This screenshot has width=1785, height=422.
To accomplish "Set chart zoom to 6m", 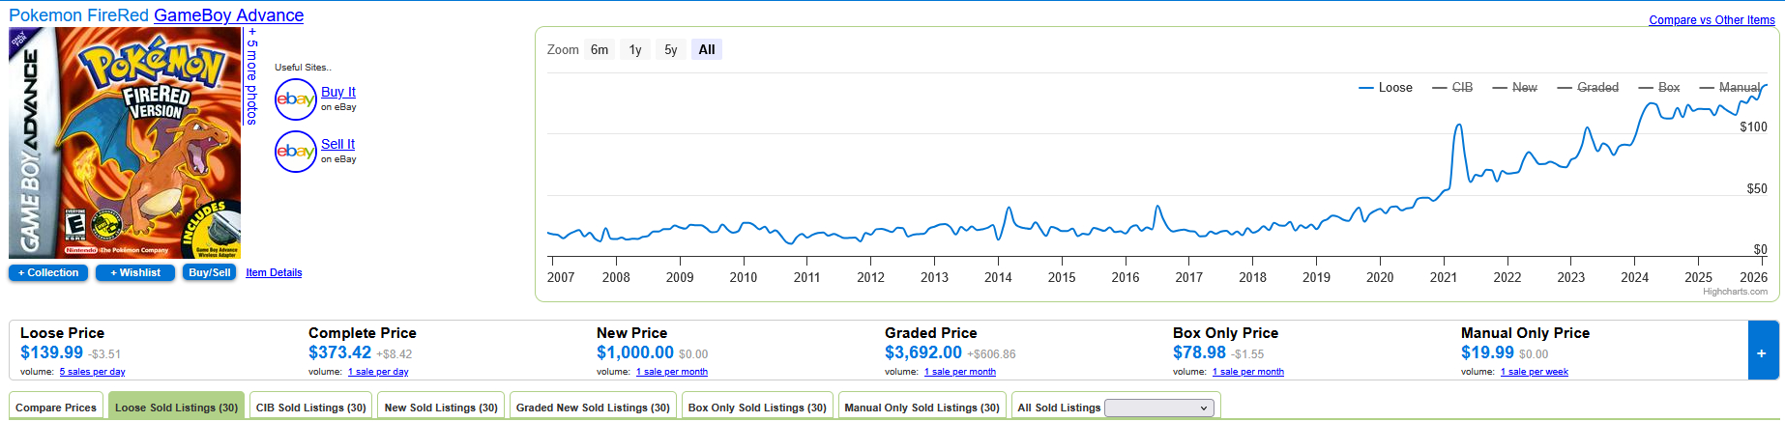I will [x=600, y=50].
